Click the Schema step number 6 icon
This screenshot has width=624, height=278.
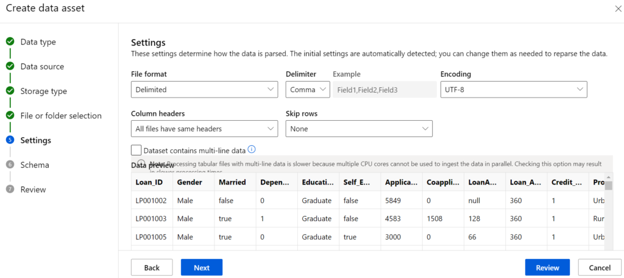pos(10,165)
